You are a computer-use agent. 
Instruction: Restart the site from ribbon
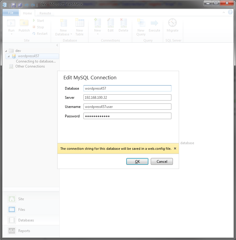click(x=40, y=34)
